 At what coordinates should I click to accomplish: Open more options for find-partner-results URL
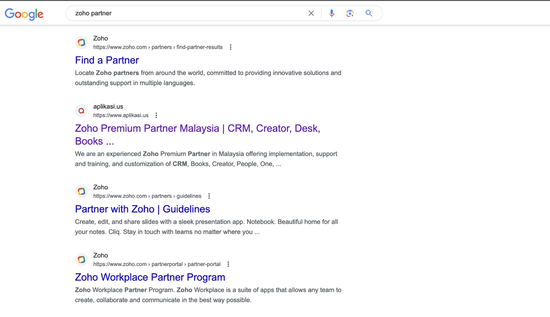coord(231,47)
